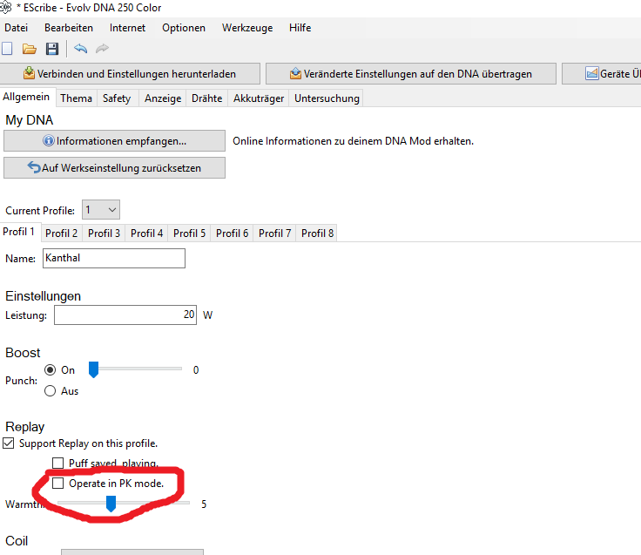Click Informationen empfangen button
Screen dimensions: 641x555
(x=114, y=140)
